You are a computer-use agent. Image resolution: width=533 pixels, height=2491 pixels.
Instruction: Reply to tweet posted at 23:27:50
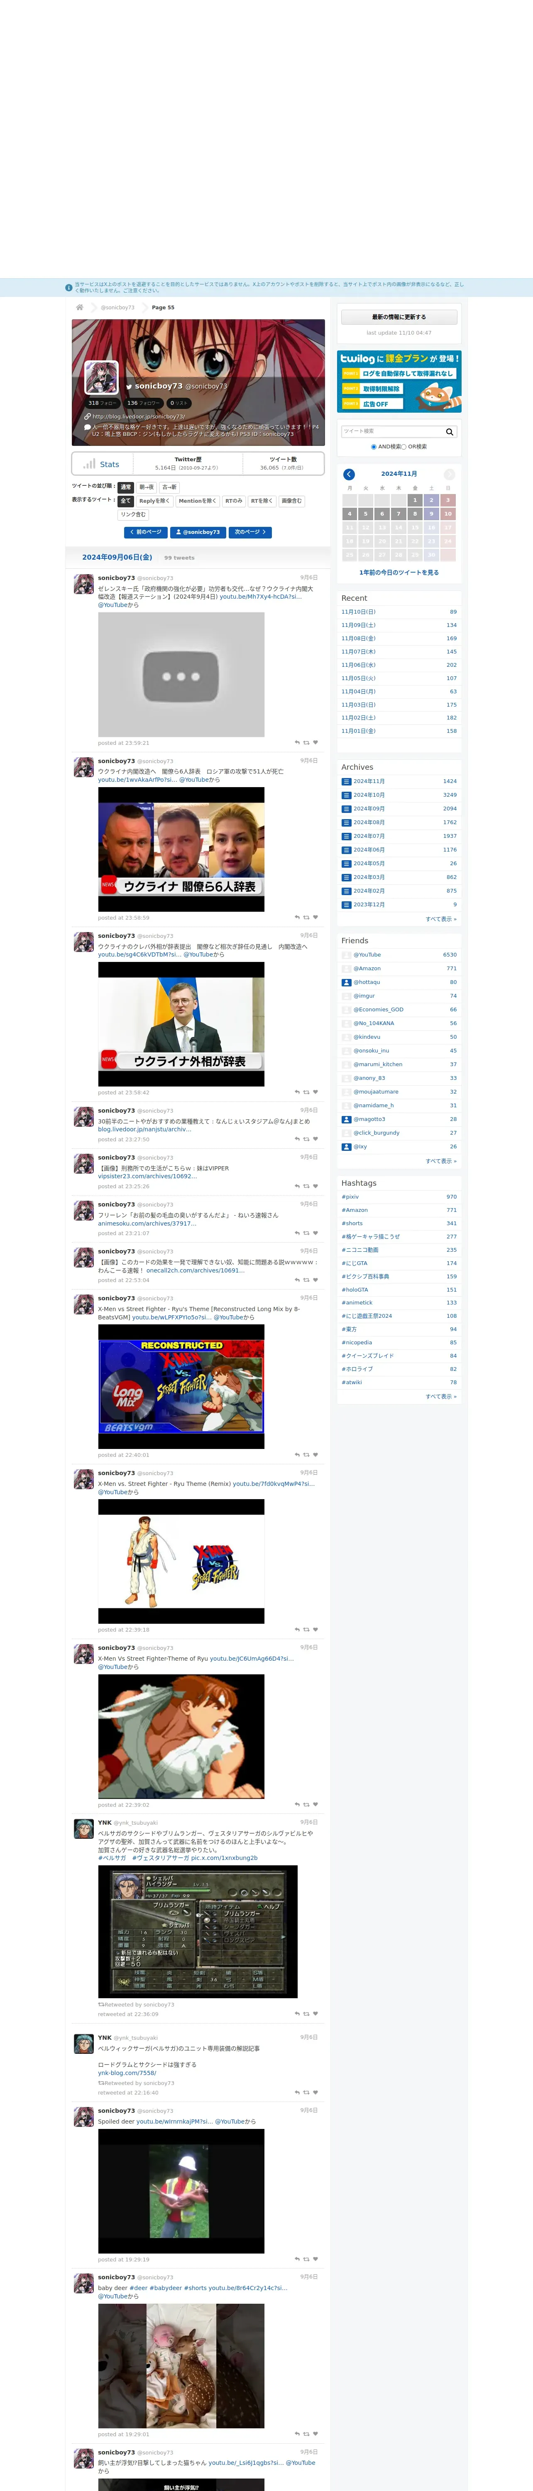(297, 1139)
